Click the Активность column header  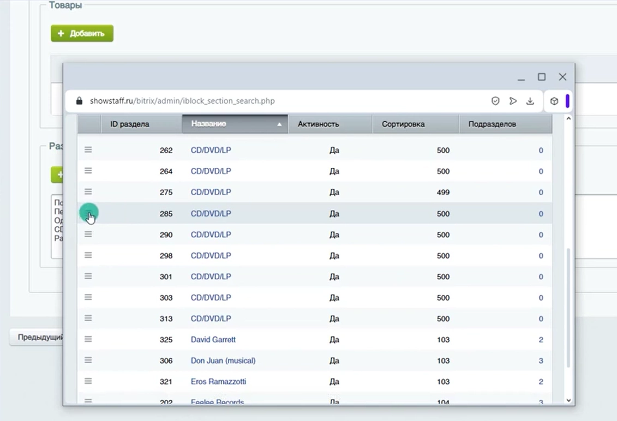coord(330,124)
